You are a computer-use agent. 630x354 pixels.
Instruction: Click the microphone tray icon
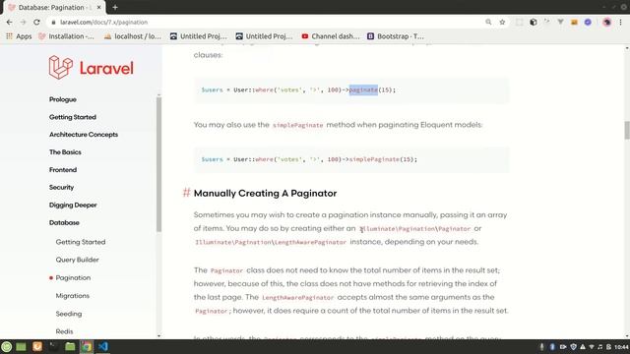point(541,347)
